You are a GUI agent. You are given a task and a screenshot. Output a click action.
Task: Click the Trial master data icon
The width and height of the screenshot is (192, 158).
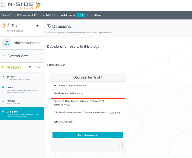[6, 43]
